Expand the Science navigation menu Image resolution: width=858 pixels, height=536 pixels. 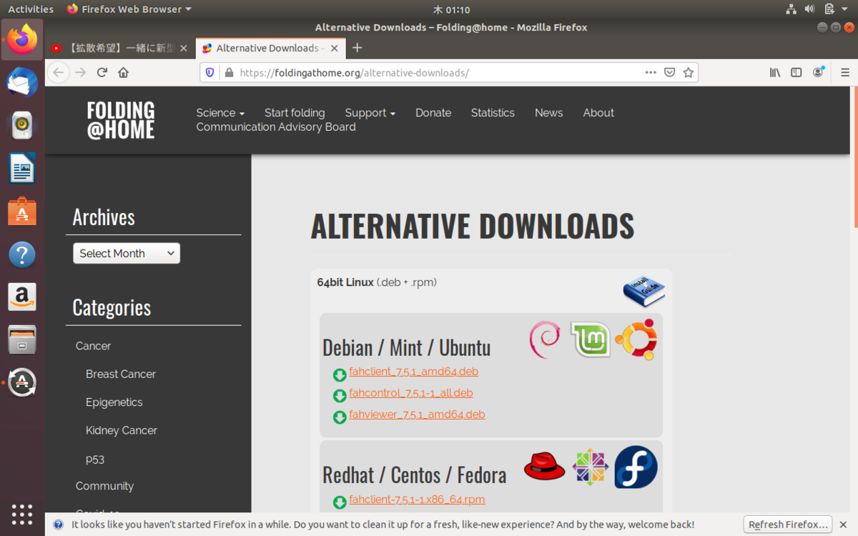220,113
